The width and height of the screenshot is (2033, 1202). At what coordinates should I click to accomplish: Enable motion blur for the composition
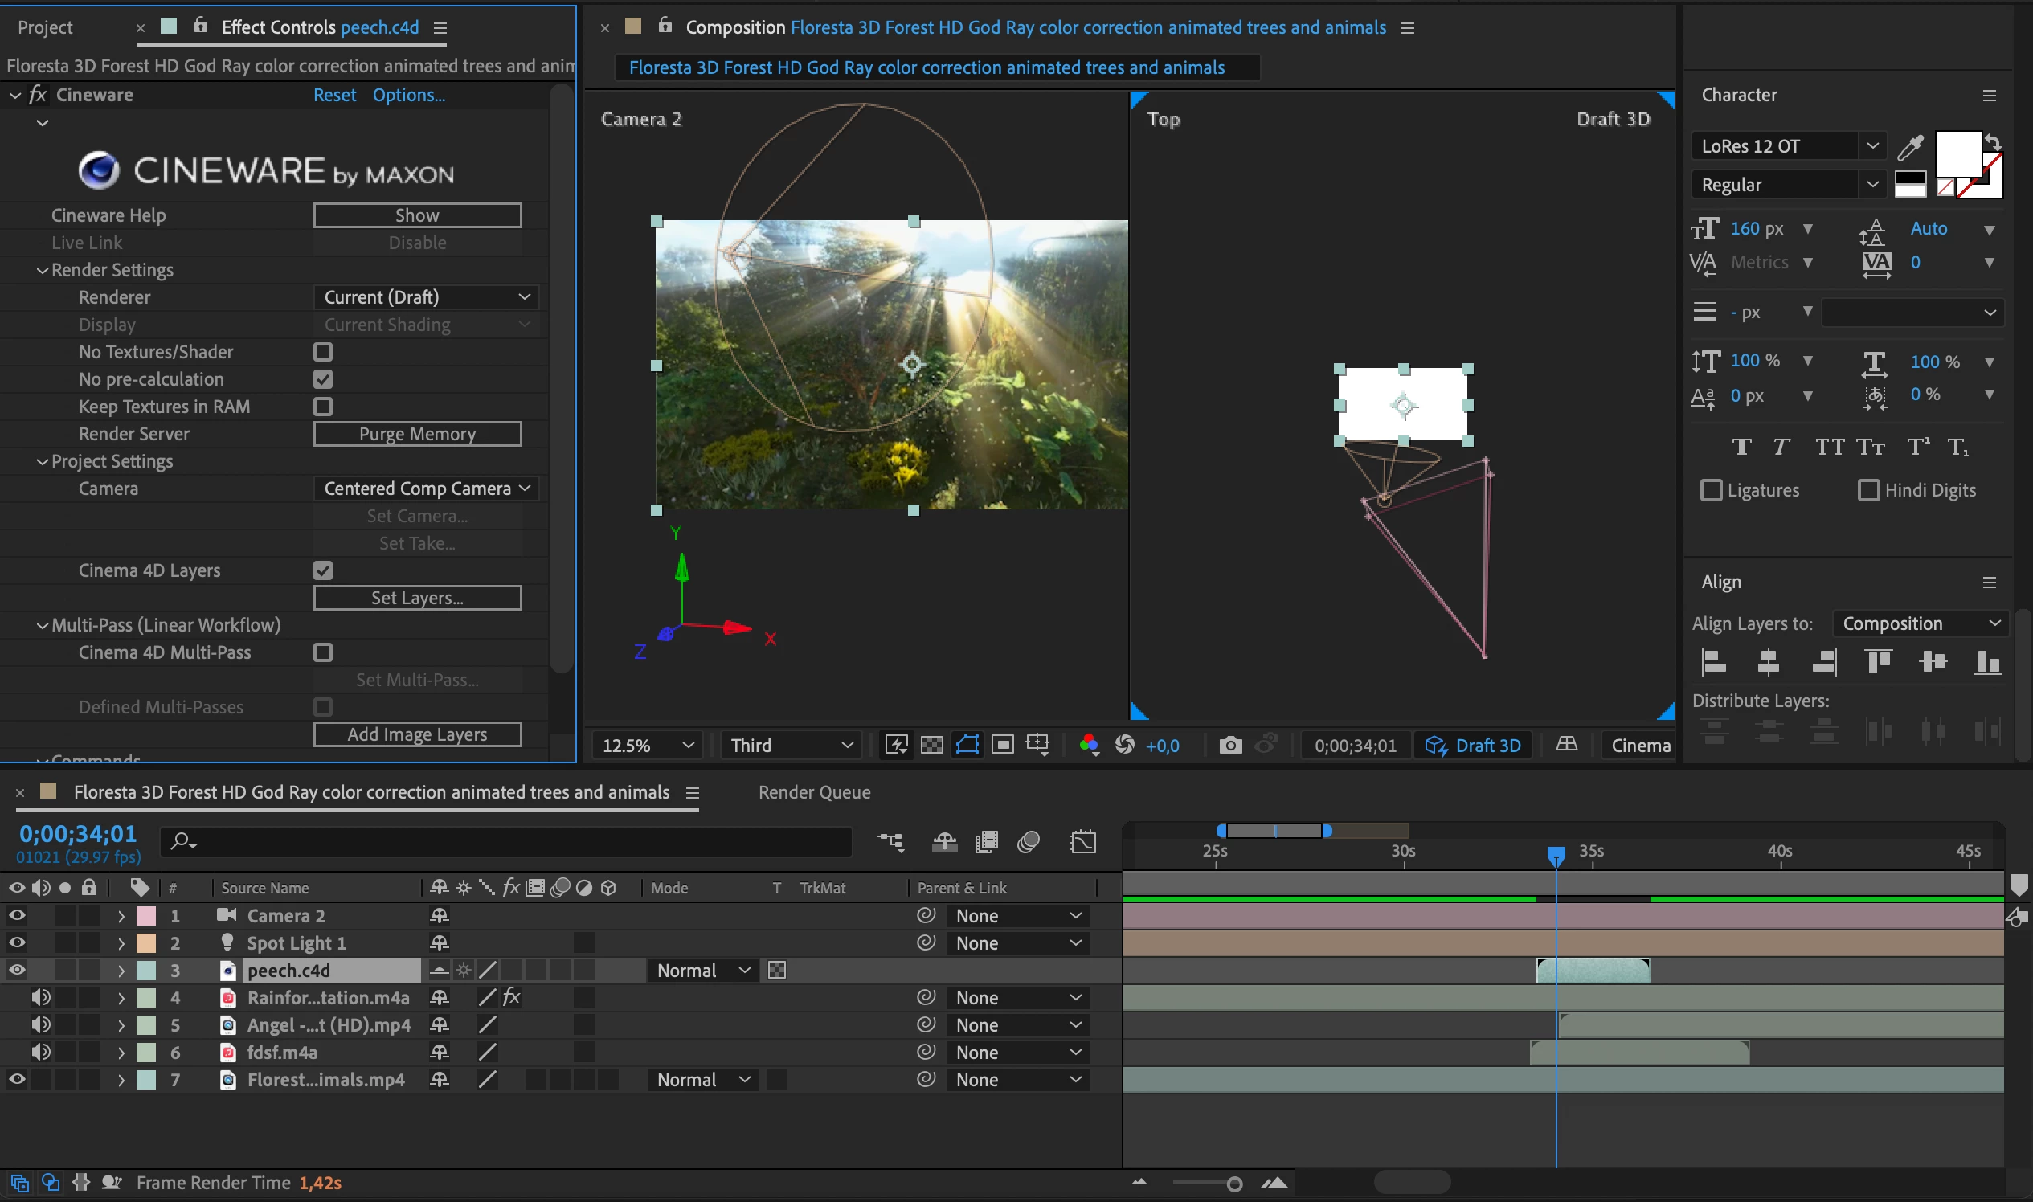(1028, 842)
